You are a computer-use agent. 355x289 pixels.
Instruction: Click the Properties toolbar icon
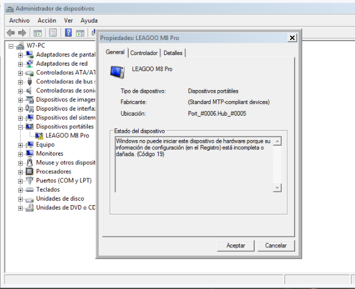point(53,33)
